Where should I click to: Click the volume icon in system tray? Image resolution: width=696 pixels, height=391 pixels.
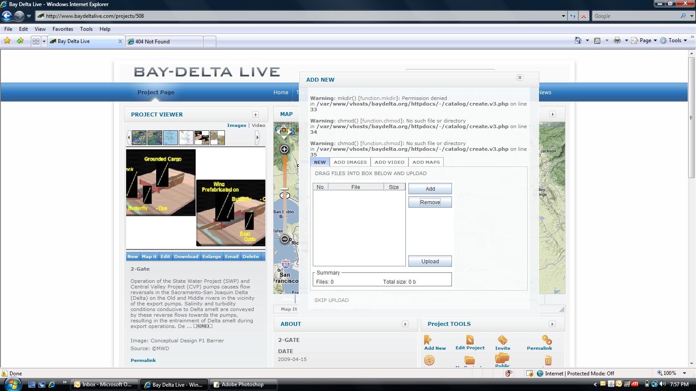pos(663,384)
